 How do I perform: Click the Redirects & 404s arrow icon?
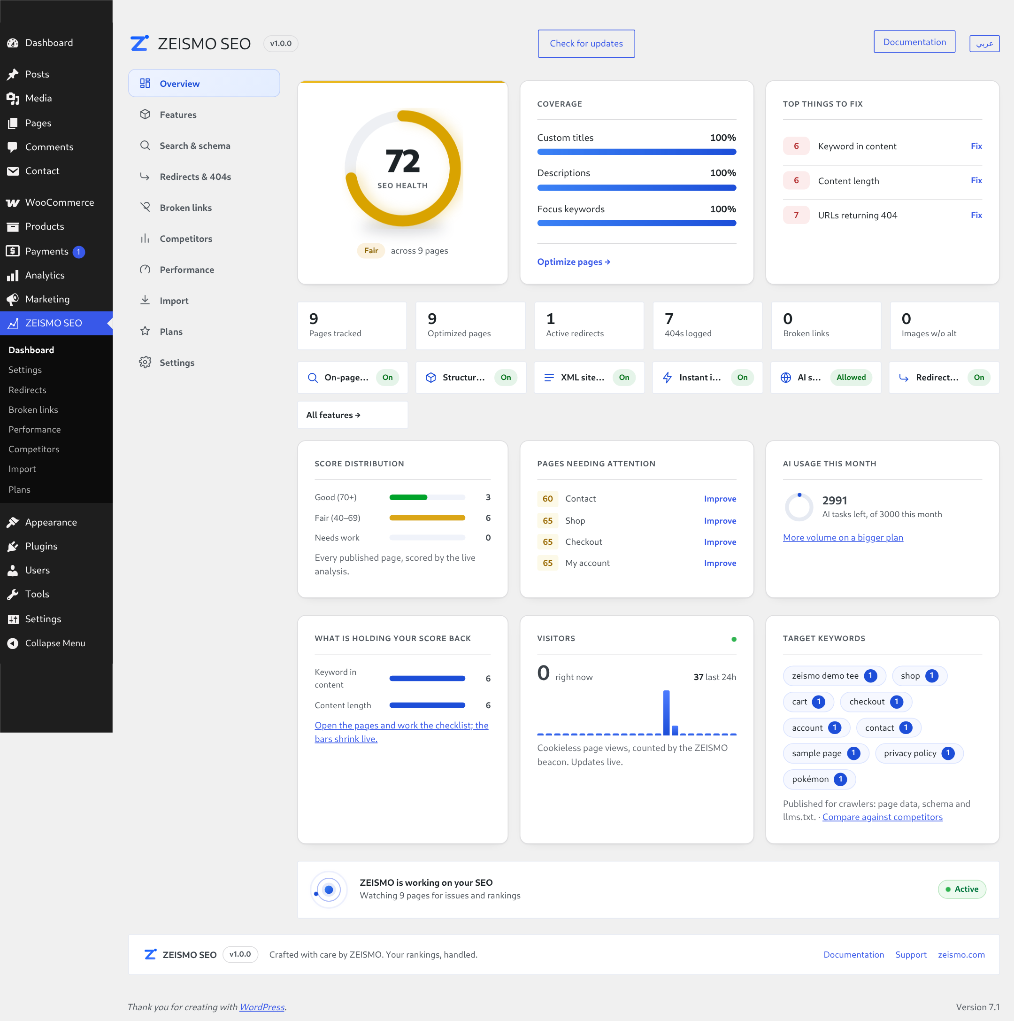click(145, 177)
